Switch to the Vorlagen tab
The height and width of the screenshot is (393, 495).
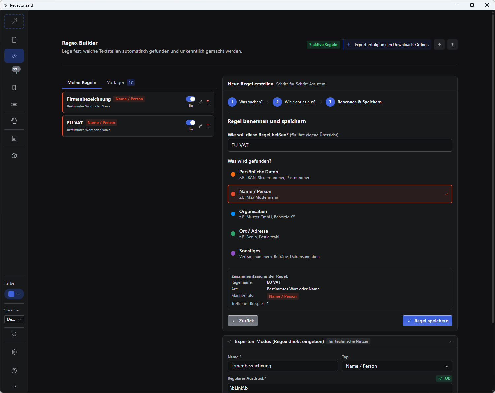pyautogui.click(x=120, y=82)
